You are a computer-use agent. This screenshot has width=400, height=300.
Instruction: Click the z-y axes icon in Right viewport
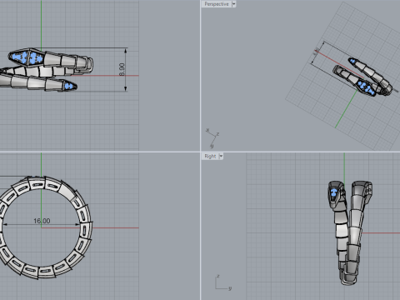(223, 283)
